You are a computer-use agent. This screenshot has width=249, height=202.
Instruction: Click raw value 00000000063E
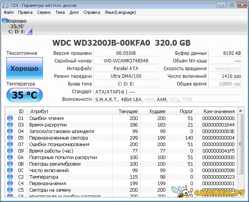point(218,131)
